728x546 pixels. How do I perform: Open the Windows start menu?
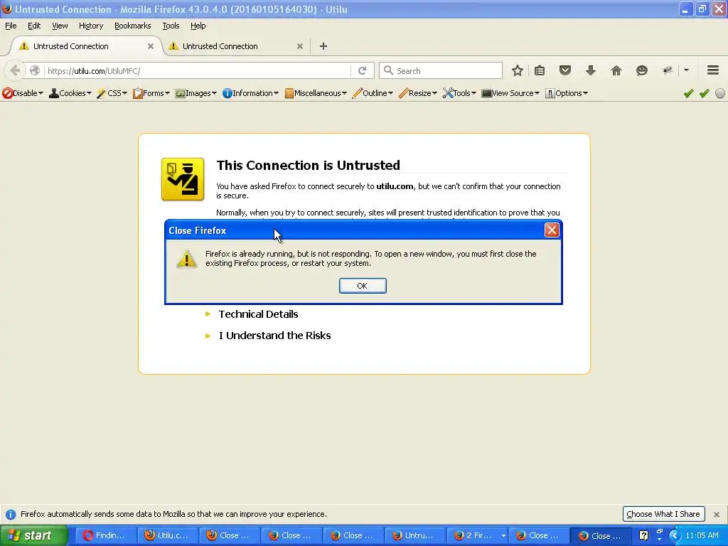click(33, 536)
